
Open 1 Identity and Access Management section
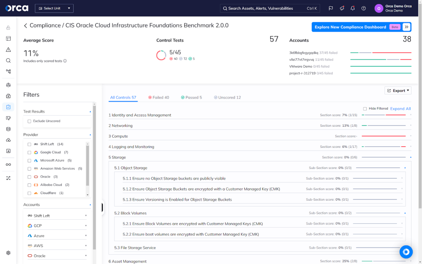tap(260, 115)
